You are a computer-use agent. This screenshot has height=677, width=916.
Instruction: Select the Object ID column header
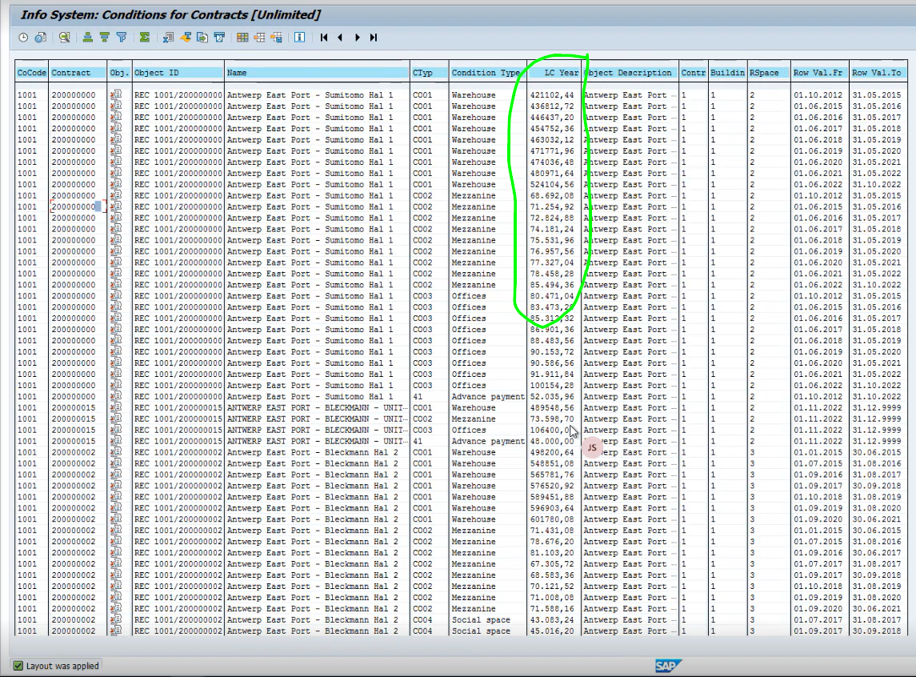coord(178,73)
